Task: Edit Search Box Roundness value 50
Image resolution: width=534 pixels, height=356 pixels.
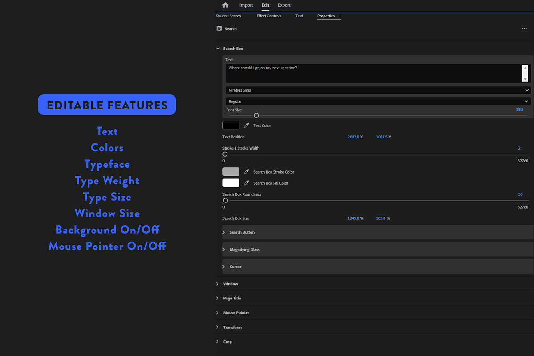Action: (521, 194)
